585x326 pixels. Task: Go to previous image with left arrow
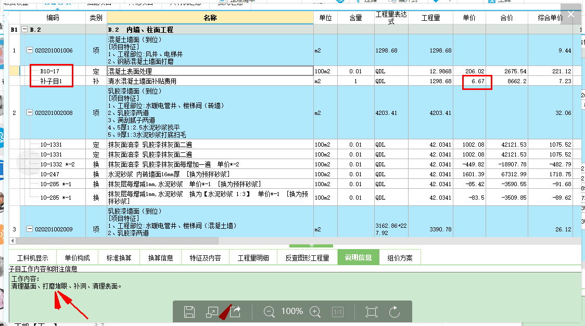pyautogui.click(x=28, y=163)
